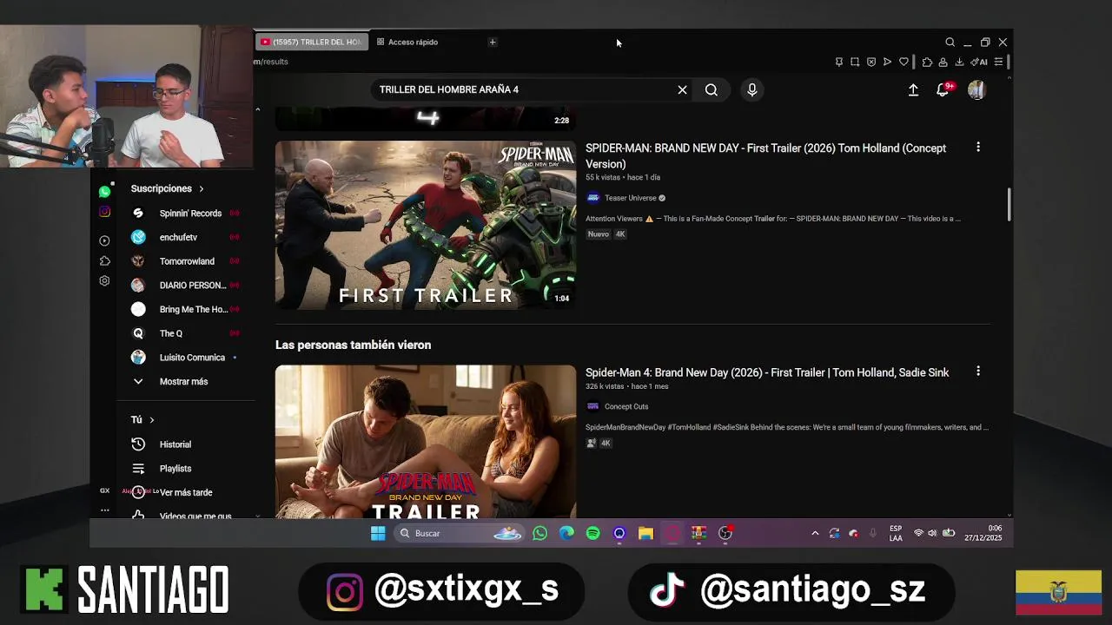This screenshot has width=1112, height=625.
Task: Open the extensions puzzle icon in the toolbar
Action: pos(927,62)
